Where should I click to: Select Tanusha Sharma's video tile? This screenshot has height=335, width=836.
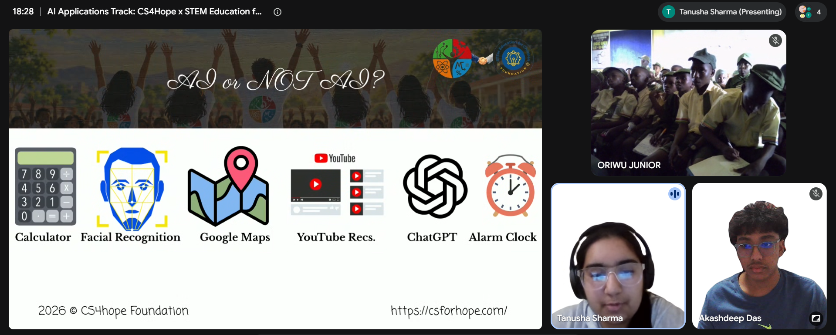(x=618, y=256)
